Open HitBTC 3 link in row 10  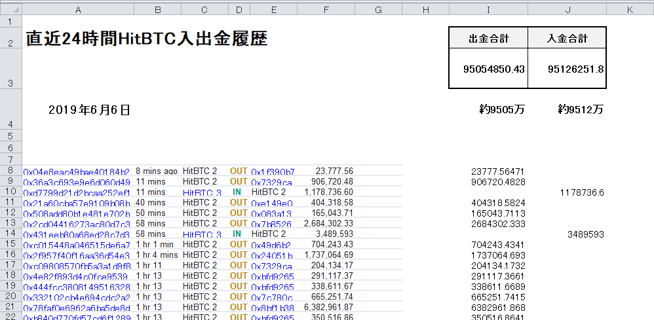[x=202, y=192]
